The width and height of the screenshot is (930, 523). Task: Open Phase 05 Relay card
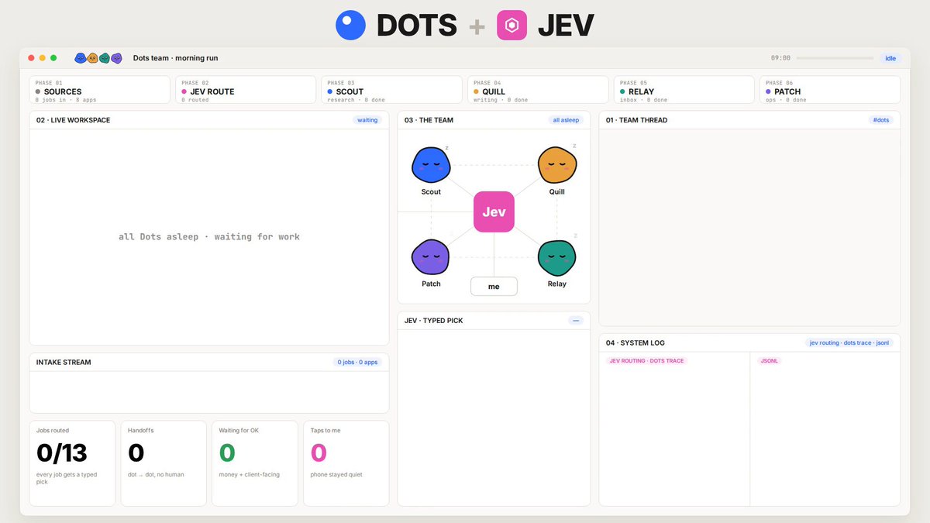click(x=684, y=90)
